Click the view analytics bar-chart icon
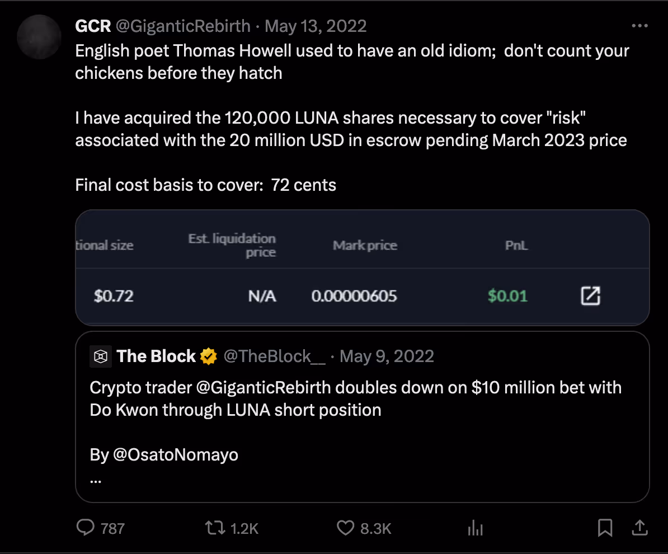The image size is (668, 554). click(x=474, y=528)
